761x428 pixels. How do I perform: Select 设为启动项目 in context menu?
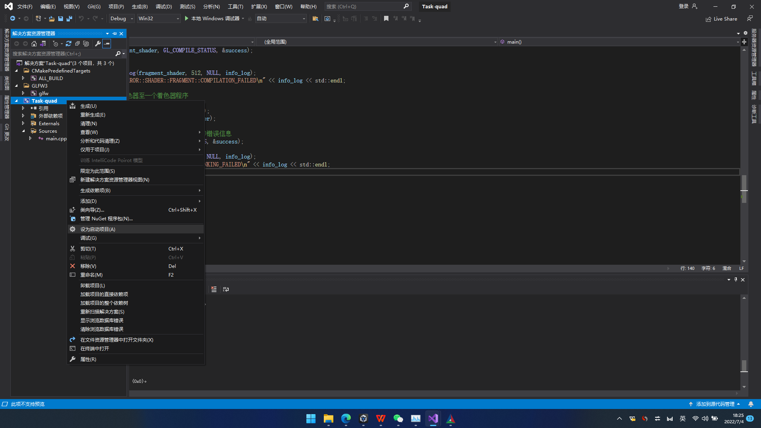[98, 229]
